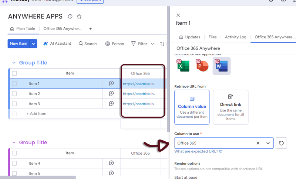Open board info icon next to ANYWHERE APPS
Viewport: 296px width, 179px height.
70,17
